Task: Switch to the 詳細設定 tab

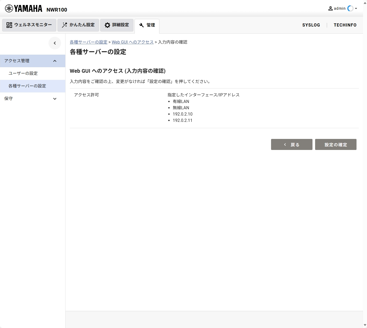Action: tap(117, 25)
